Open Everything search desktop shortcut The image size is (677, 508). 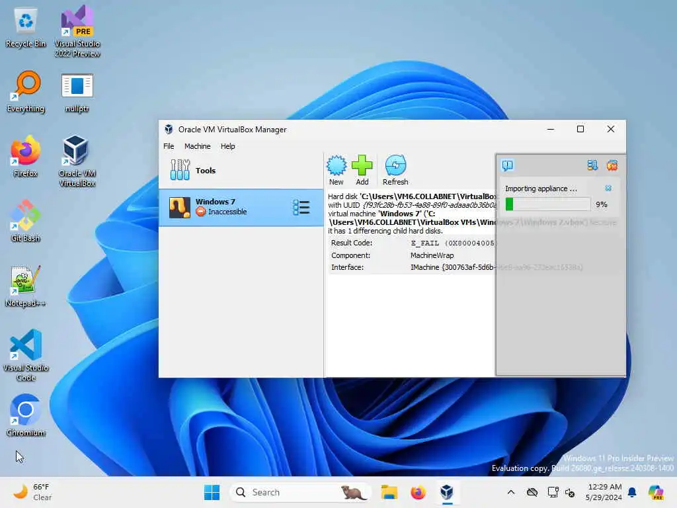(x=26, y=92)
